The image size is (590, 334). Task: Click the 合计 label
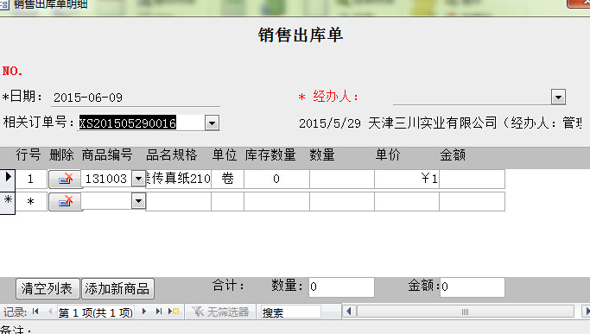click(x=228, y=286)
